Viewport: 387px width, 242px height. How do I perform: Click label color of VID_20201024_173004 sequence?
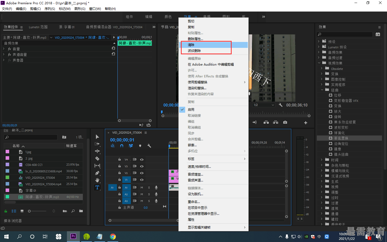(x=8, y=177)
